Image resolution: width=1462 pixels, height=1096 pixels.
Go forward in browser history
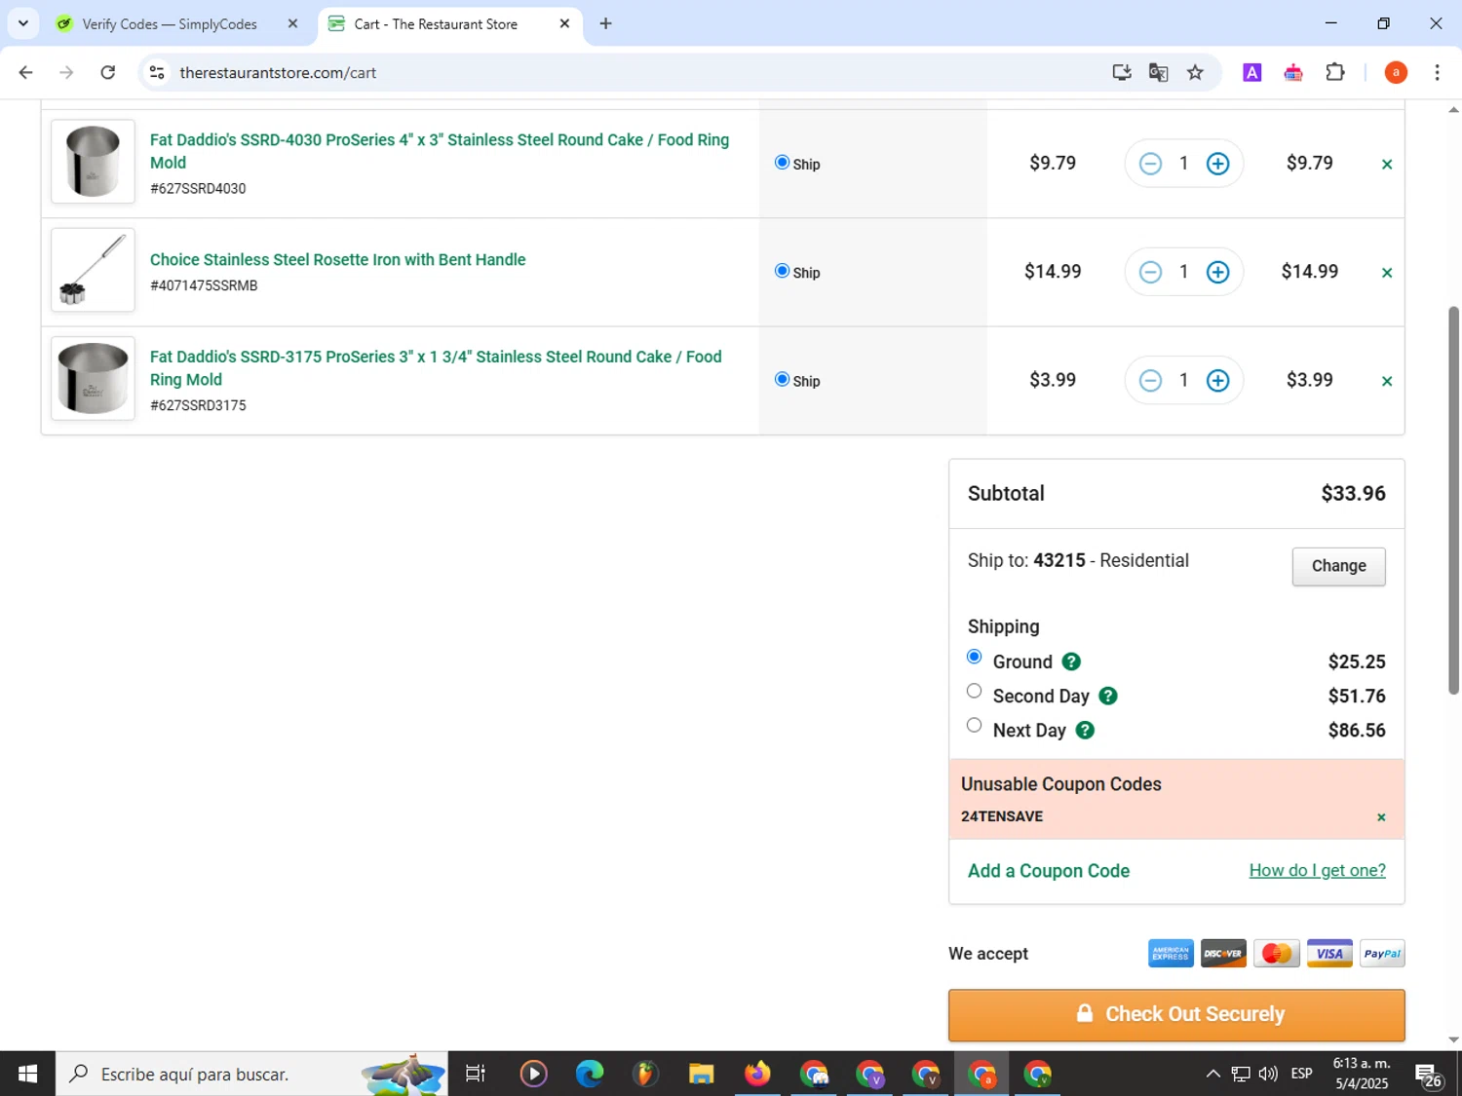66,72
